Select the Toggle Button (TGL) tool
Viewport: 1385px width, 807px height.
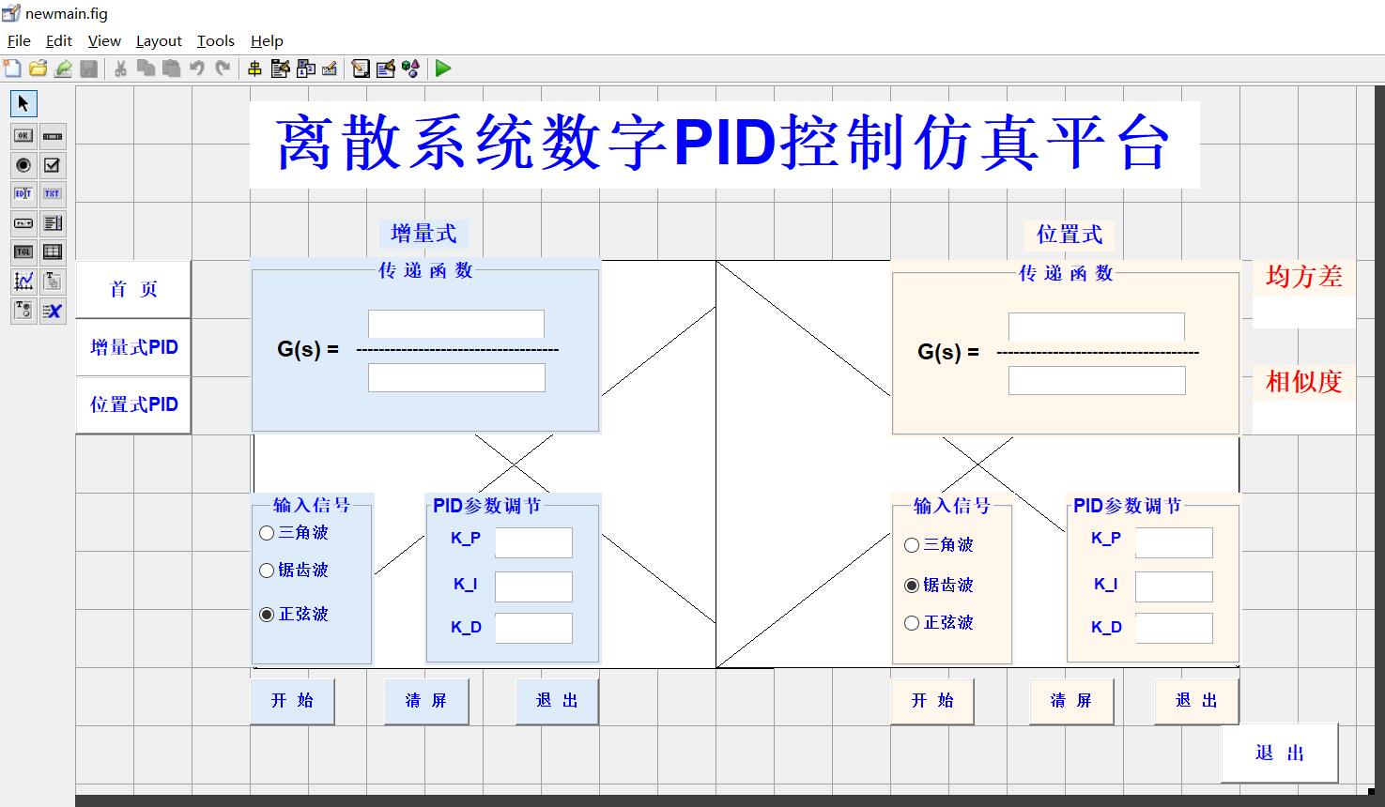23,251
